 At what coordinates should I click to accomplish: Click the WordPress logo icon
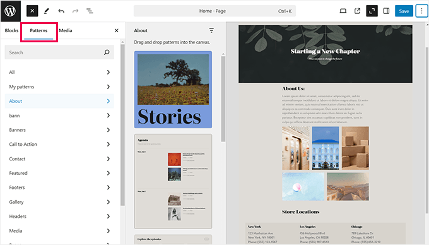click(x=10, y=11)
